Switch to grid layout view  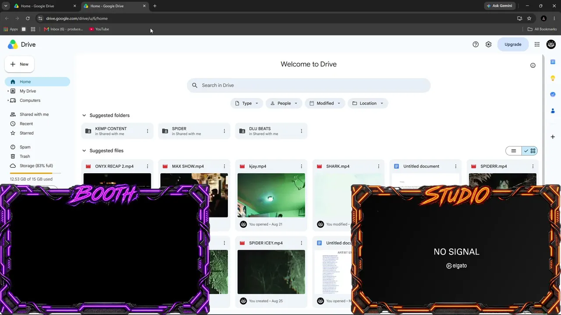click(x=529, y=151)
